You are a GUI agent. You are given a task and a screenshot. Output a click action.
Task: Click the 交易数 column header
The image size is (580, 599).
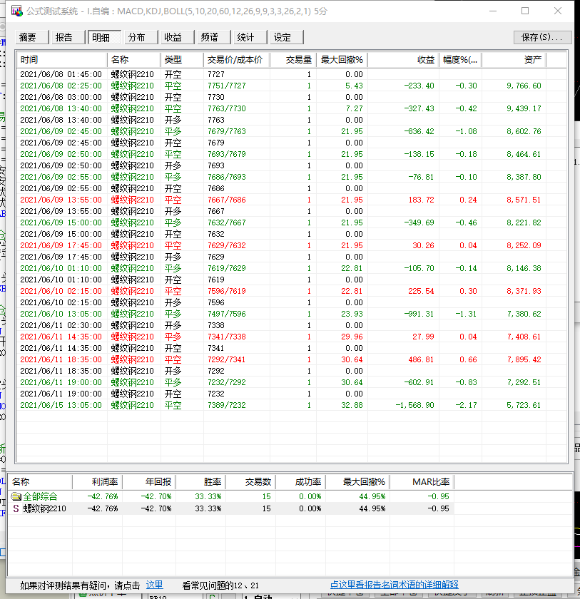tap(251, 482)
